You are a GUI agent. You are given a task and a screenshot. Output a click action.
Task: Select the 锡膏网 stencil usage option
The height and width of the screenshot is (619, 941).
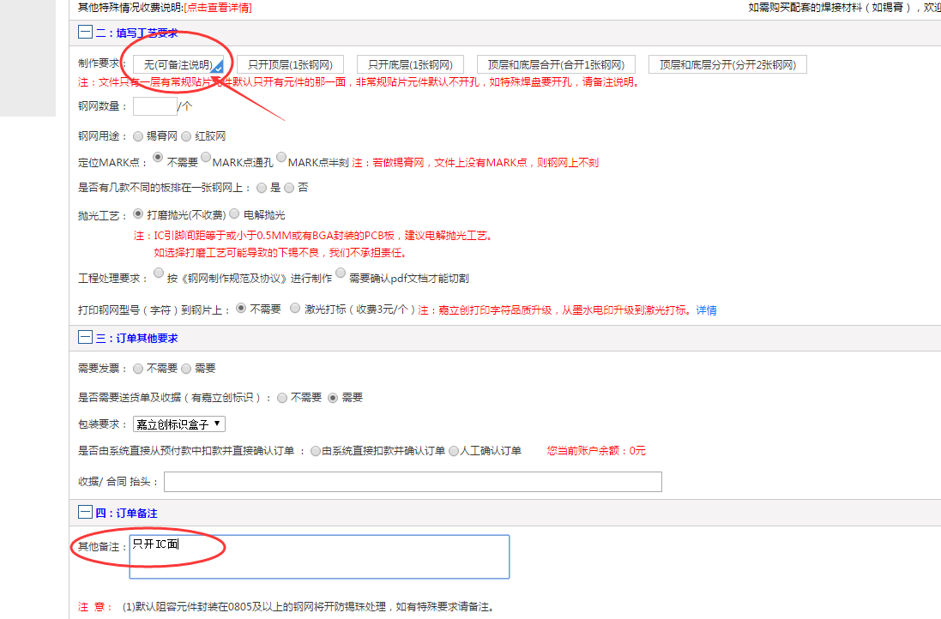(137, 135)
